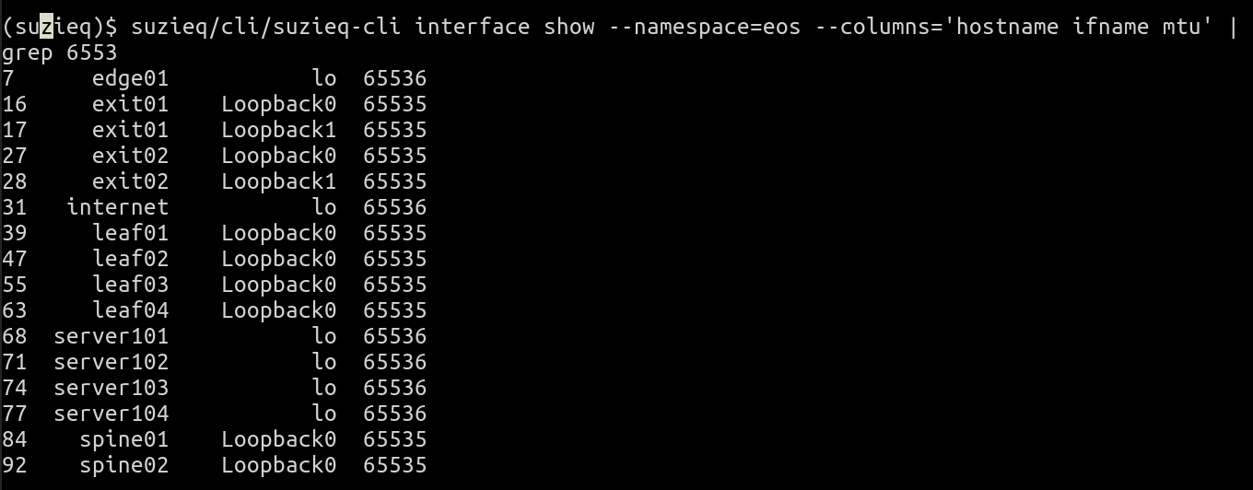This screenshot has width=1253, height=490.
Task: Click the 65536 value on the server103 row
Action: tap(394, 388)
